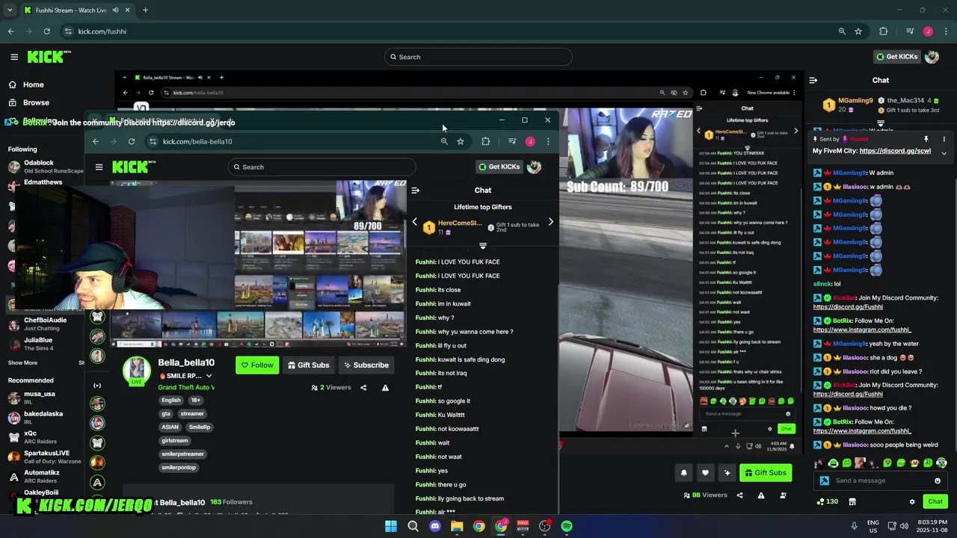Click the Get KICKs button at top right

coord(897,57)
